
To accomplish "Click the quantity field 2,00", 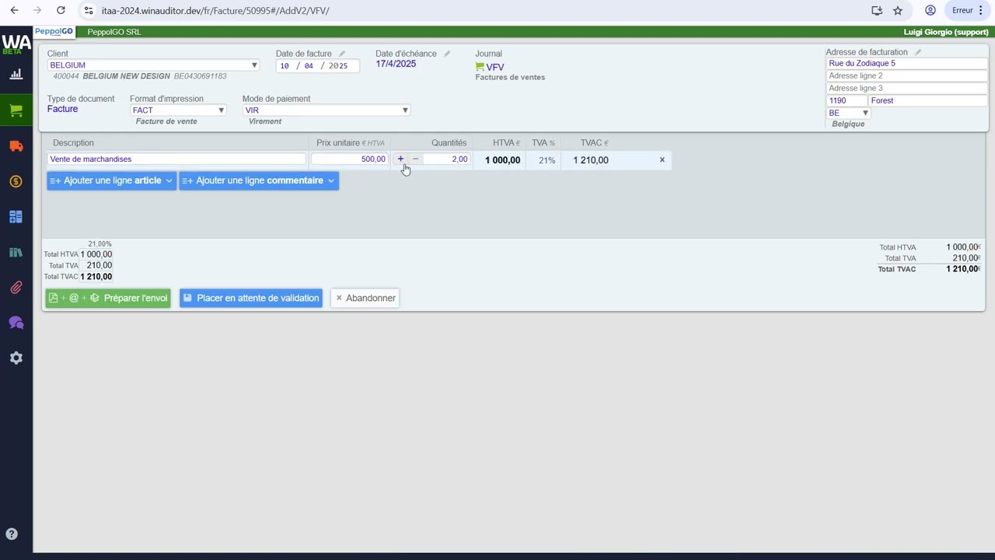I will pos(447,159).
